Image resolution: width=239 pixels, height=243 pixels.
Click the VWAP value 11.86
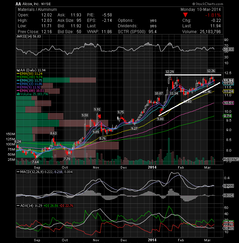tap(107, 32)
